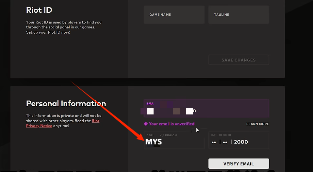Select the birth year 2000
313x172 pixels.
pyautogui.click(x=241, y=142)
